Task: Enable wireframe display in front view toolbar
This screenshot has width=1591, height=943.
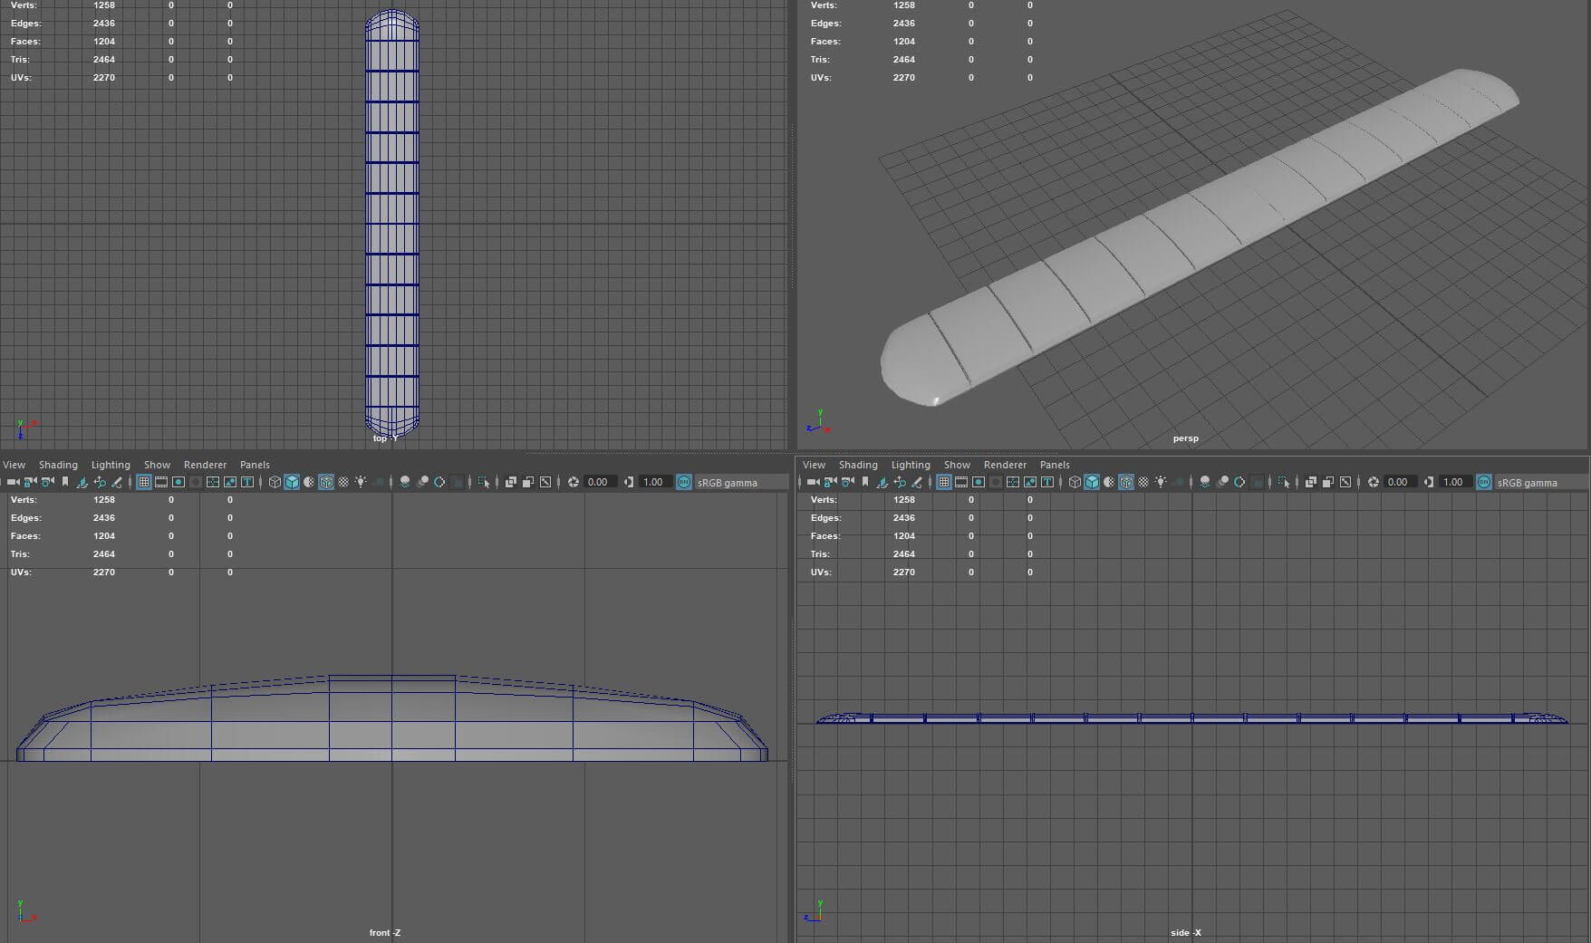Action: point(275,482)
